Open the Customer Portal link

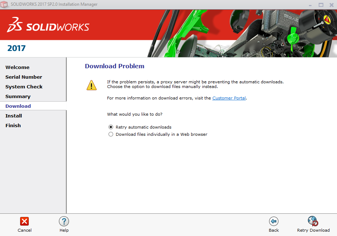pyautogui.click(x=229, y=98)
